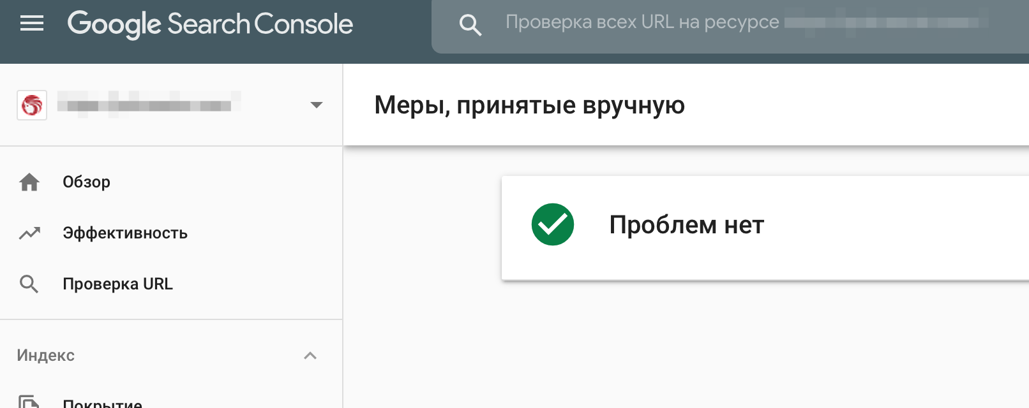Collapse the Индекс section with the chevron
The image size is (1029, 408).
[310, 356]
